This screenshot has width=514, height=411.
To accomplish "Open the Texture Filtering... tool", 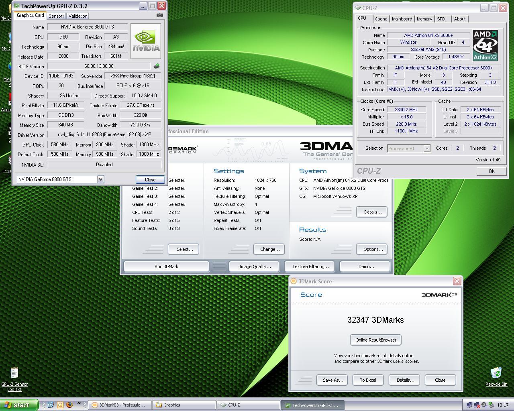I will pos(310,267).
